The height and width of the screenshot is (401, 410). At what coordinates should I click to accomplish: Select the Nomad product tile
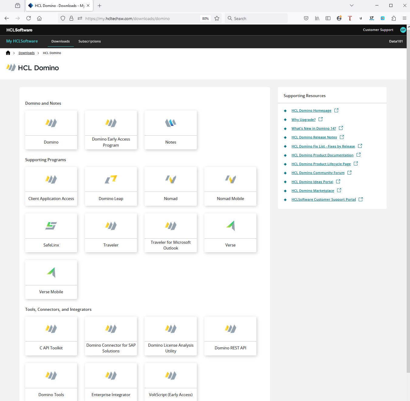coord(170,186)
